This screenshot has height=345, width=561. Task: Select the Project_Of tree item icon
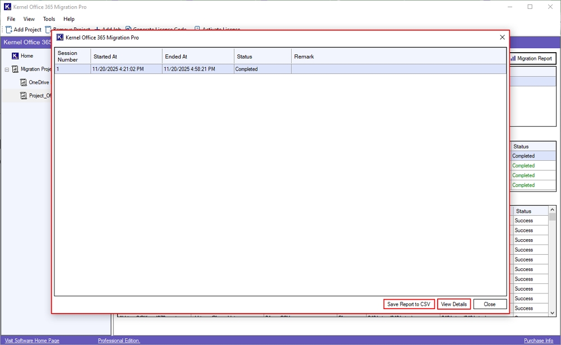(x=24, y=96)
